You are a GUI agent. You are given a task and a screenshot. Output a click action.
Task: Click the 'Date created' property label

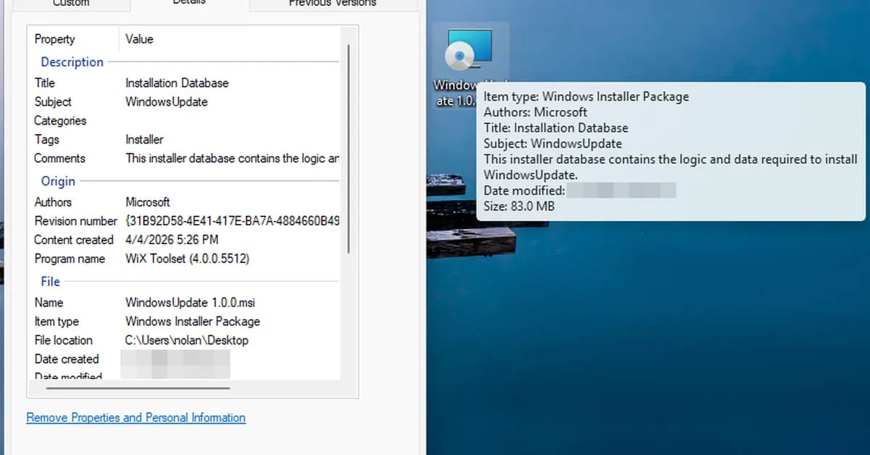(67, 359)
